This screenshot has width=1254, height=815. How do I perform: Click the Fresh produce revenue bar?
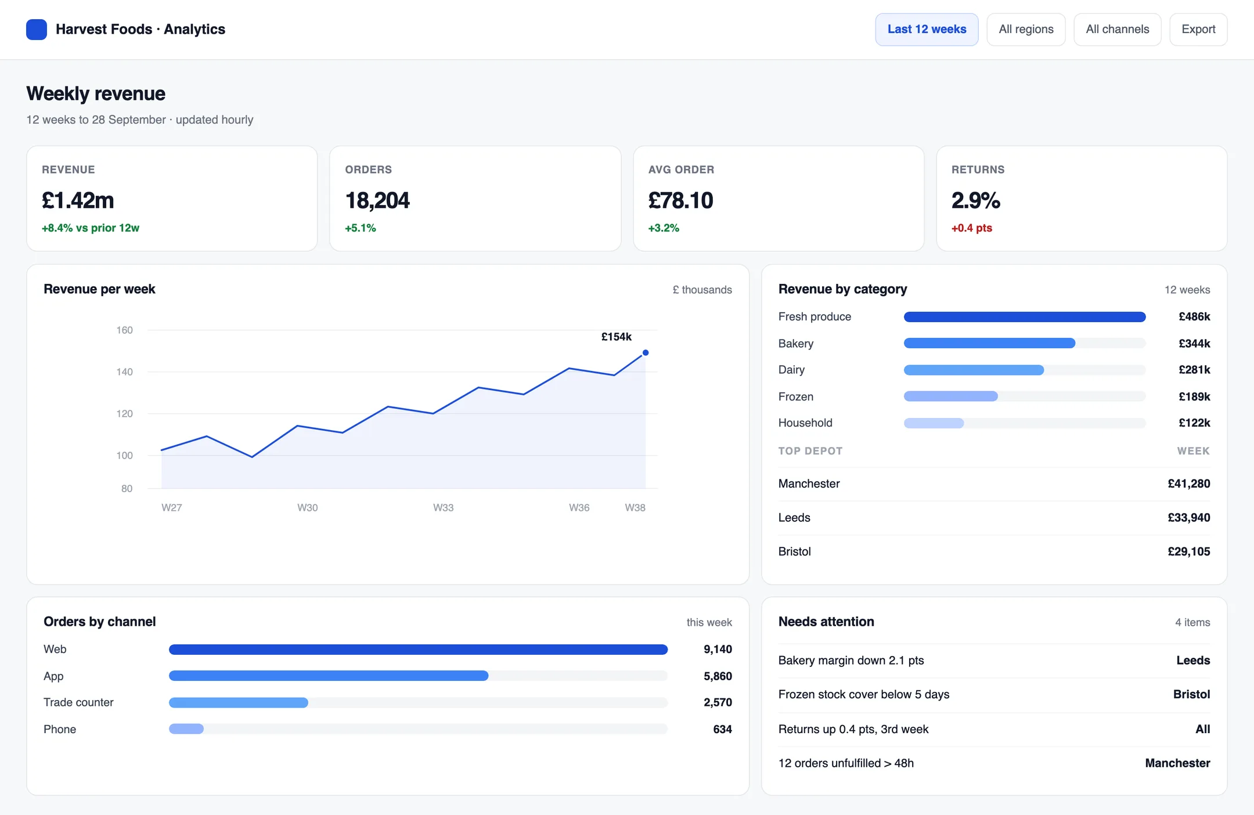click(1025, 317)
